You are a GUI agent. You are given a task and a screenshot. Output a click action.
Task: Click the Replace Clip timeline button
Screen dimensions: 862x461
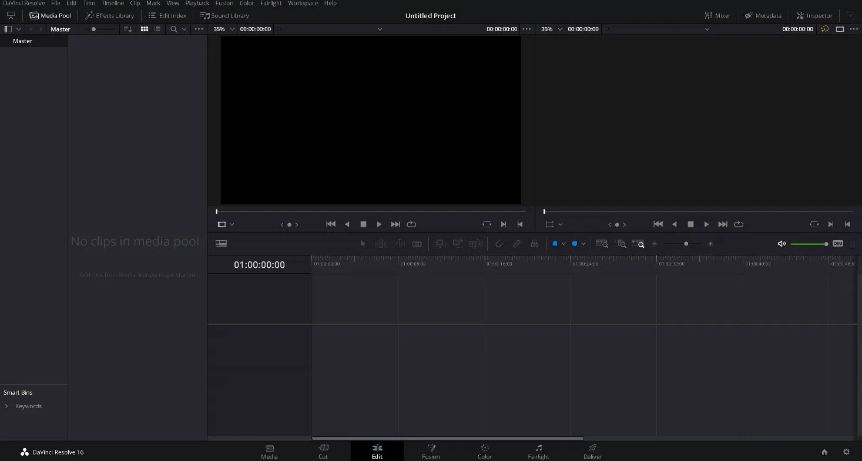[476, 244]
